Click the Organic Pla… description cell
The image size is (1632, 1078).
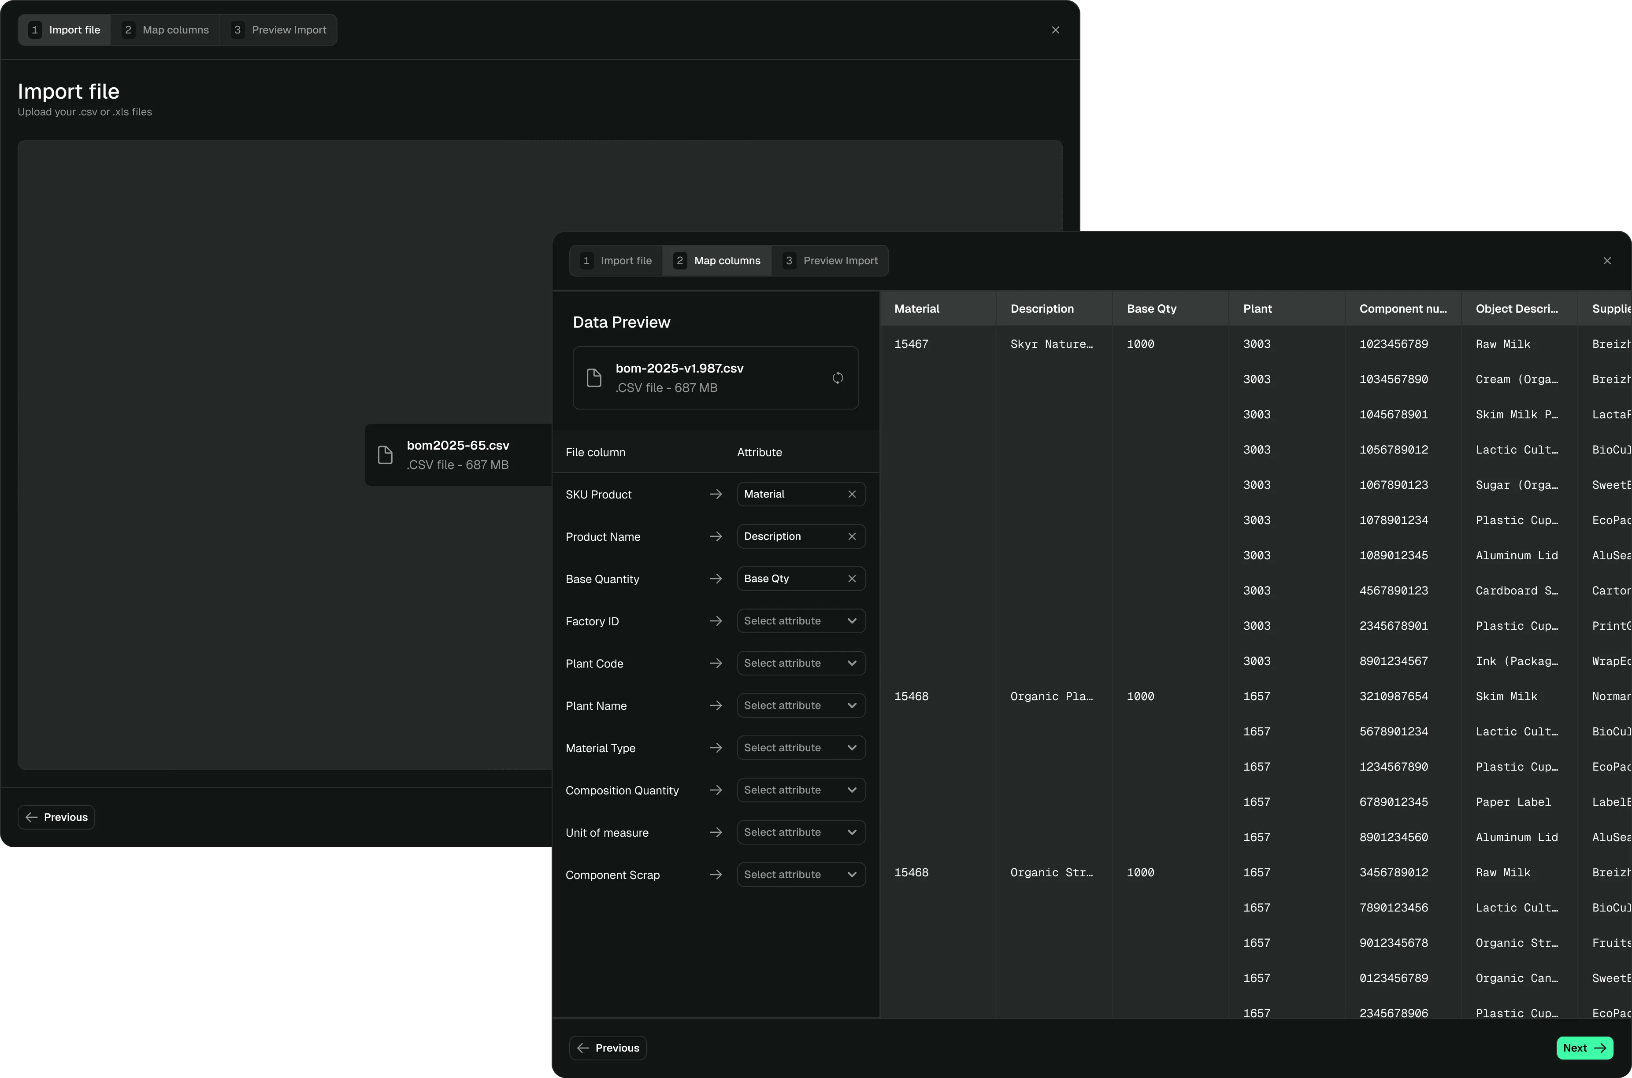coord(1052,697)
